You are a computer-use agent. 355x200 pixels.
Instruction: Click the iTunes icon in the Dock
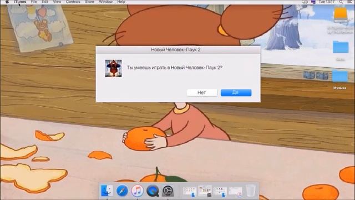click(x=138, y=191)
